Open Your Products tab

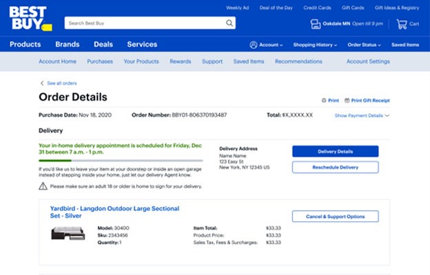[x=141, y=61]
